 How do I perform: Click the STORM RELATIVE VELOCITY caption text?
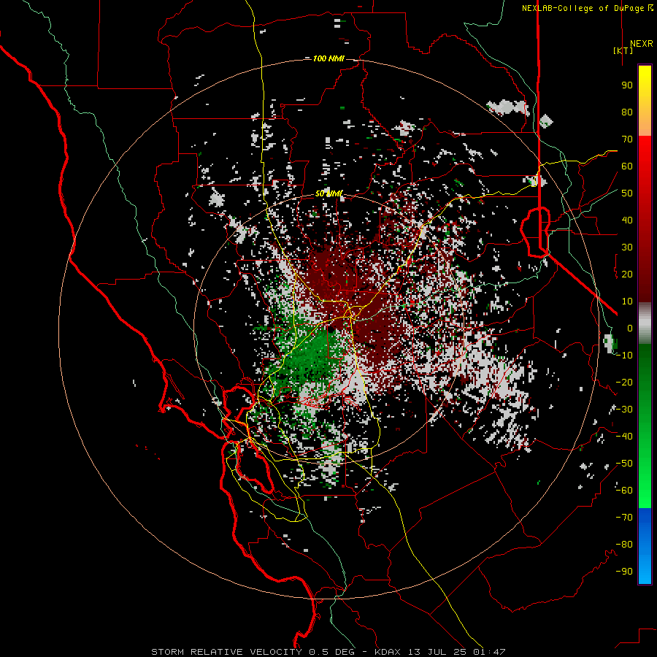pyautogui.click(x=226, y=652)
